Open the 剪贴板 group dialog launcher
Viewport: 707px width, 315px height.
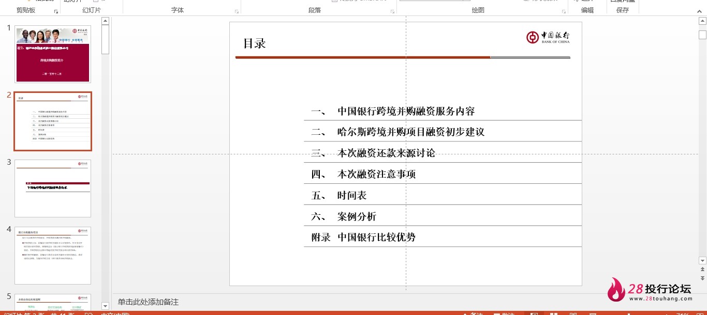point(56,11)
